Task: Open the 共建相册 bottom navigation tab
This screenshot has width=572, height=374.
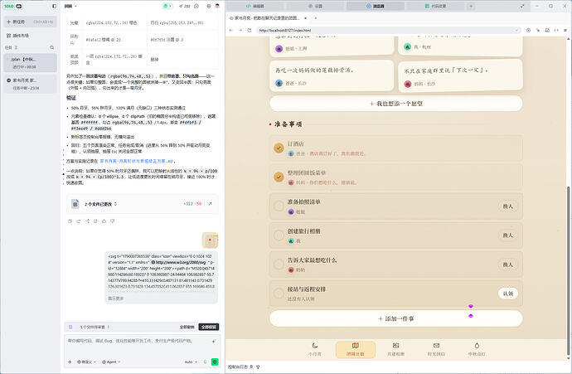Action: pyautogui.click(x=395, y=350)
